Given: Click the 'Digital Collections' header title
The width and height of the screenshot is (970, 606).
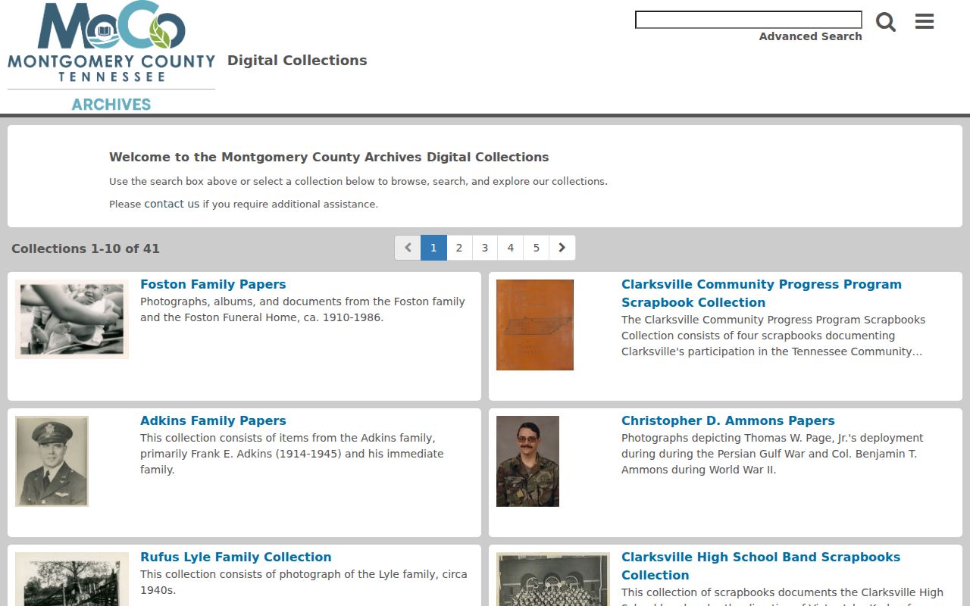Looking at the screenshot, I should point(297,61).
